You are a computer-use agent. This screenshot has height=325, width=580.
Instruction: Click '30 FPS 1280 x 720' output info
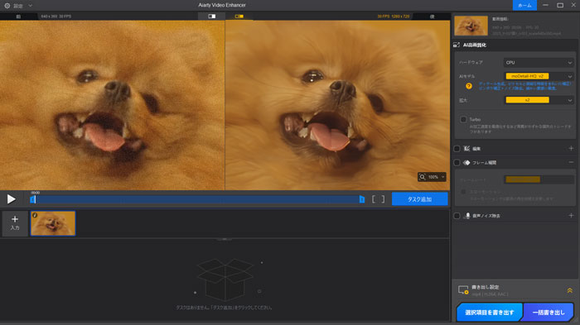(x=394, y=17)
